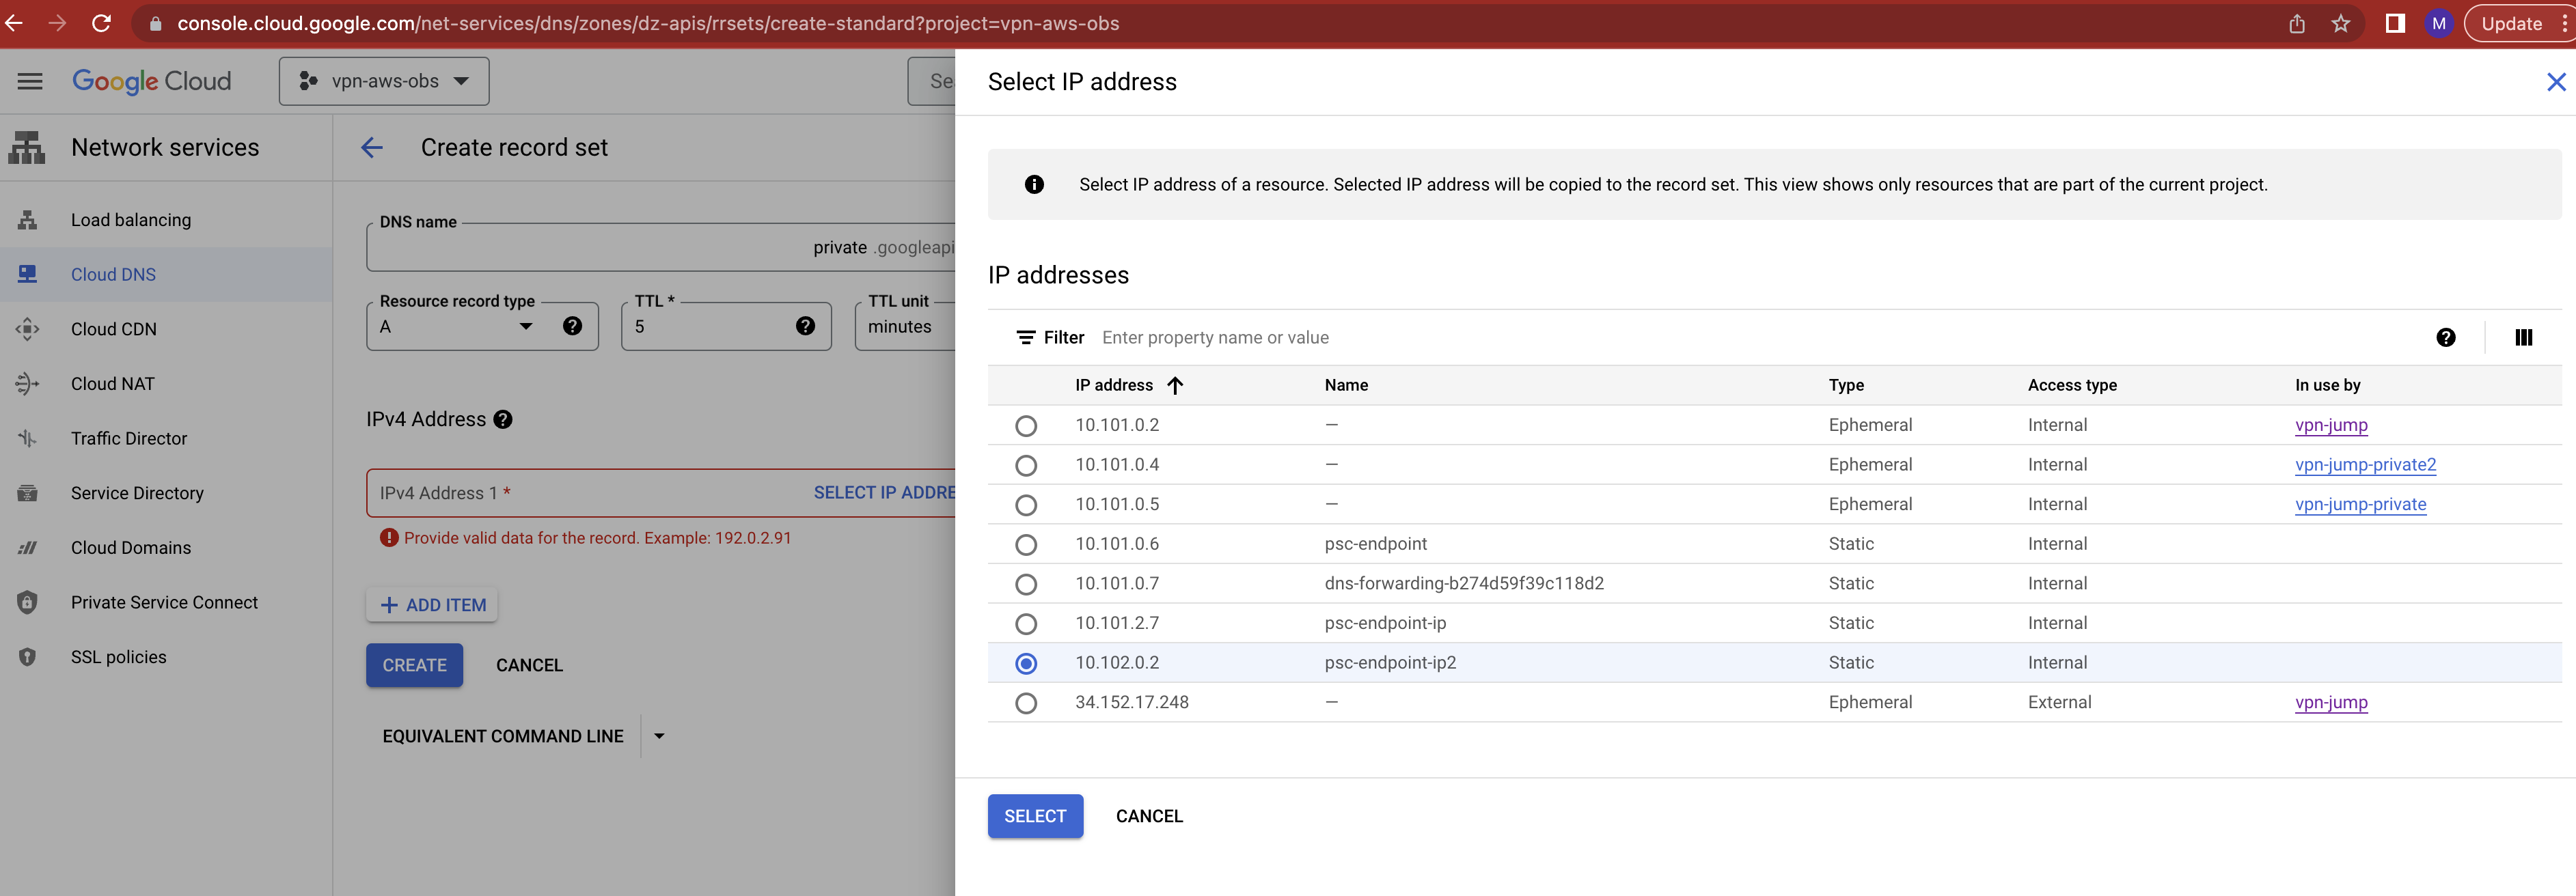The image size is (2576, 896).
Task: Open the vpn-jump-private2 resource link
Action: (2365, 464)
